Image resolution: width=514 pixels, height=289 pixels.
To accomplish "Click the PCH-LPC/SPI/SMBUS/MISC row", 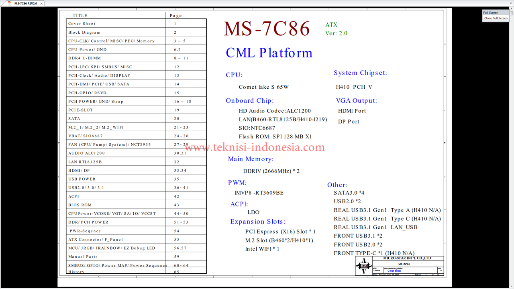I will (136, 67).
